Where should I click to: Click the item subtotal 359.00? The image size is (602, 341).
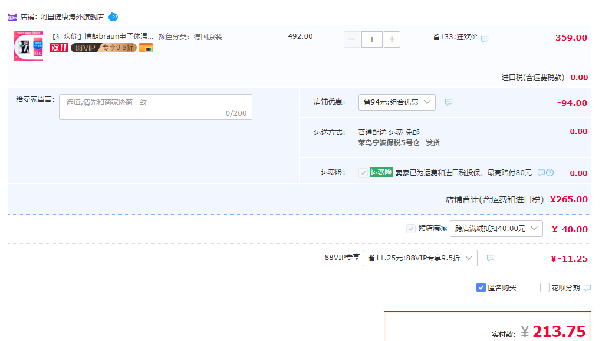point(571,38)
